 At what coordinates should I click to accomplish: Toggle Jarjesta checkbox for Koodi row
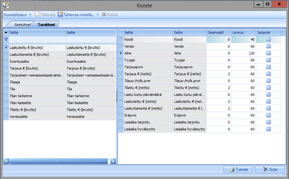click(x=268, y=40)
